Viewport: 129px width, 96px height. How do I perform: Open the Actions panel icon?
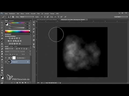[34, 32]
